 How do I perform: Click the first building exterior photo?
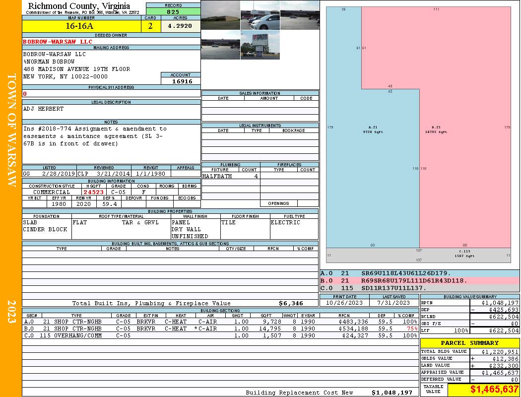pos(221,15)
